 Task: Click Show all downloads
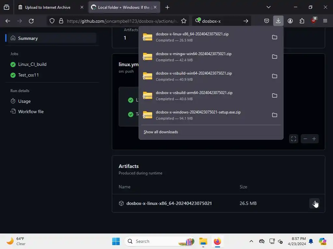pos(161,132)
